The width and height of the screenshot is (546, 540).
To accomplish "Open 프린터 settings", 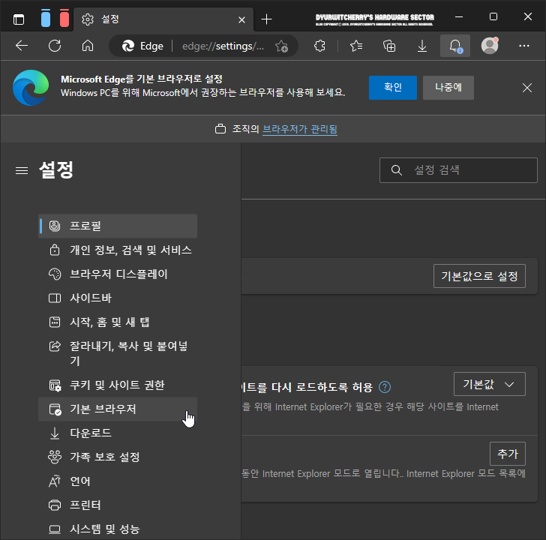I will click(118, 505).
